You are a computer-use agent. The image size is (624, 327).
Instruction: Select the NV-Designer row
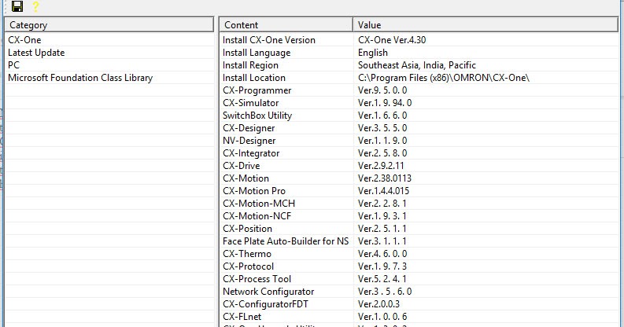pos(419,141)
